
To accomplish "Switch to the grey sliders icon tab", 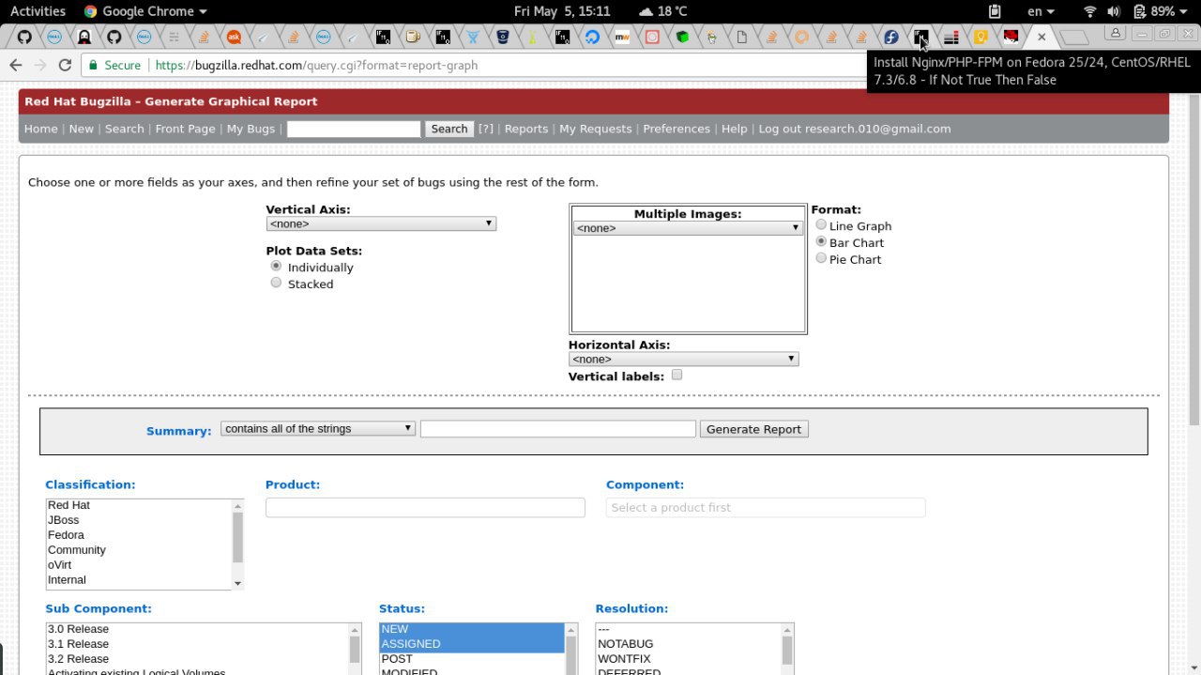I will pos(174,38).
